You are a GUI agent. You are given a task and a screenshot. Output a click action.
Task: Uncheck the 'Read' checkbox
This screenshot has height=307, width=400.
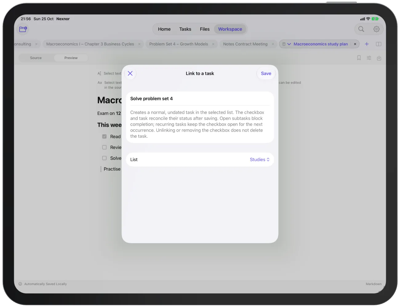click(104, 136)
